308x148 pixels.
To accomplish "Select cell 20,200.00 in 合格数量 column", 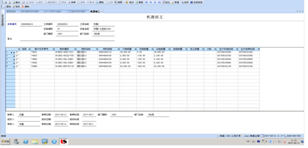I will [x=162, y=66].
